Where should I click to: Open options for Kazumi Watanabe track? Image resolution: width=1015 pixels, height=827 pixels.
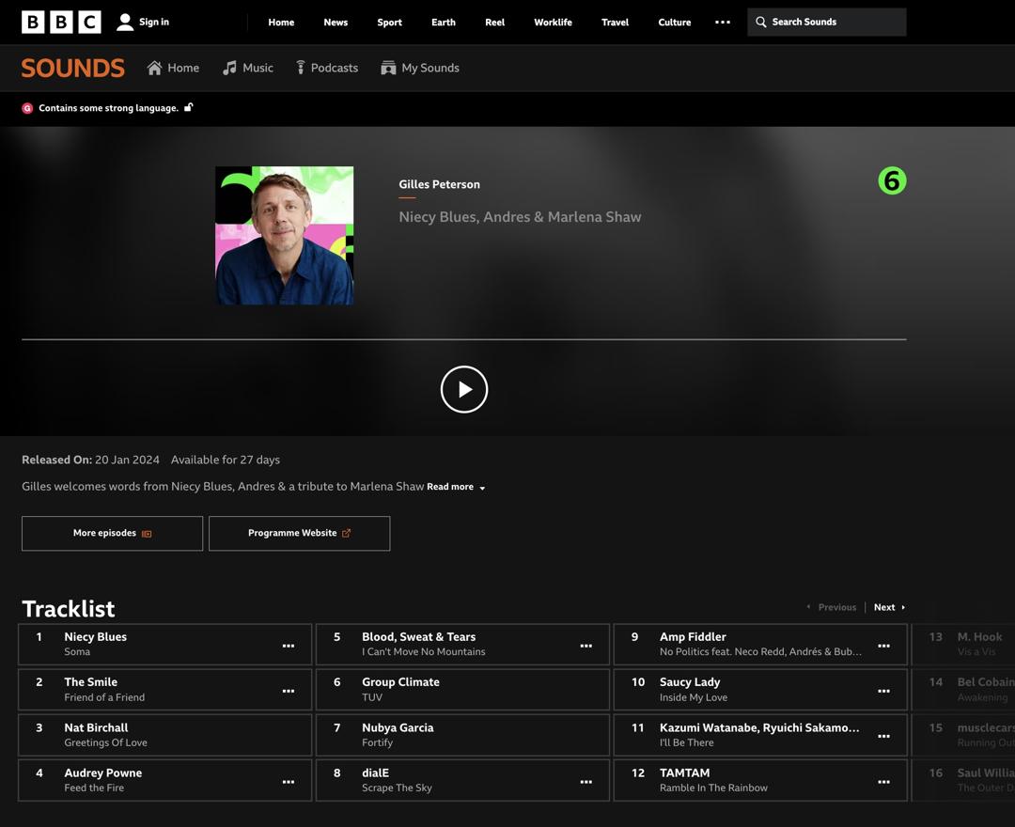click(883, 737)
